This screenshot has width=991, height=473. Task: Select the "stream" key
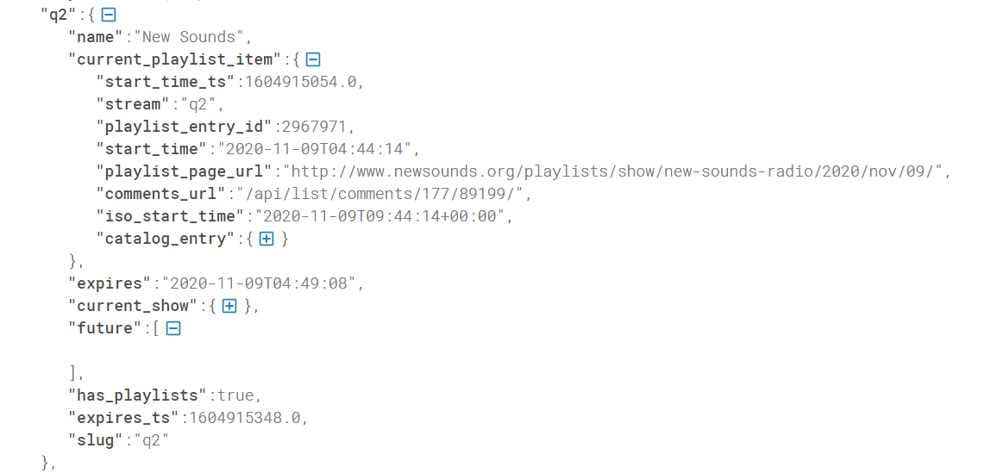[133, 104]
